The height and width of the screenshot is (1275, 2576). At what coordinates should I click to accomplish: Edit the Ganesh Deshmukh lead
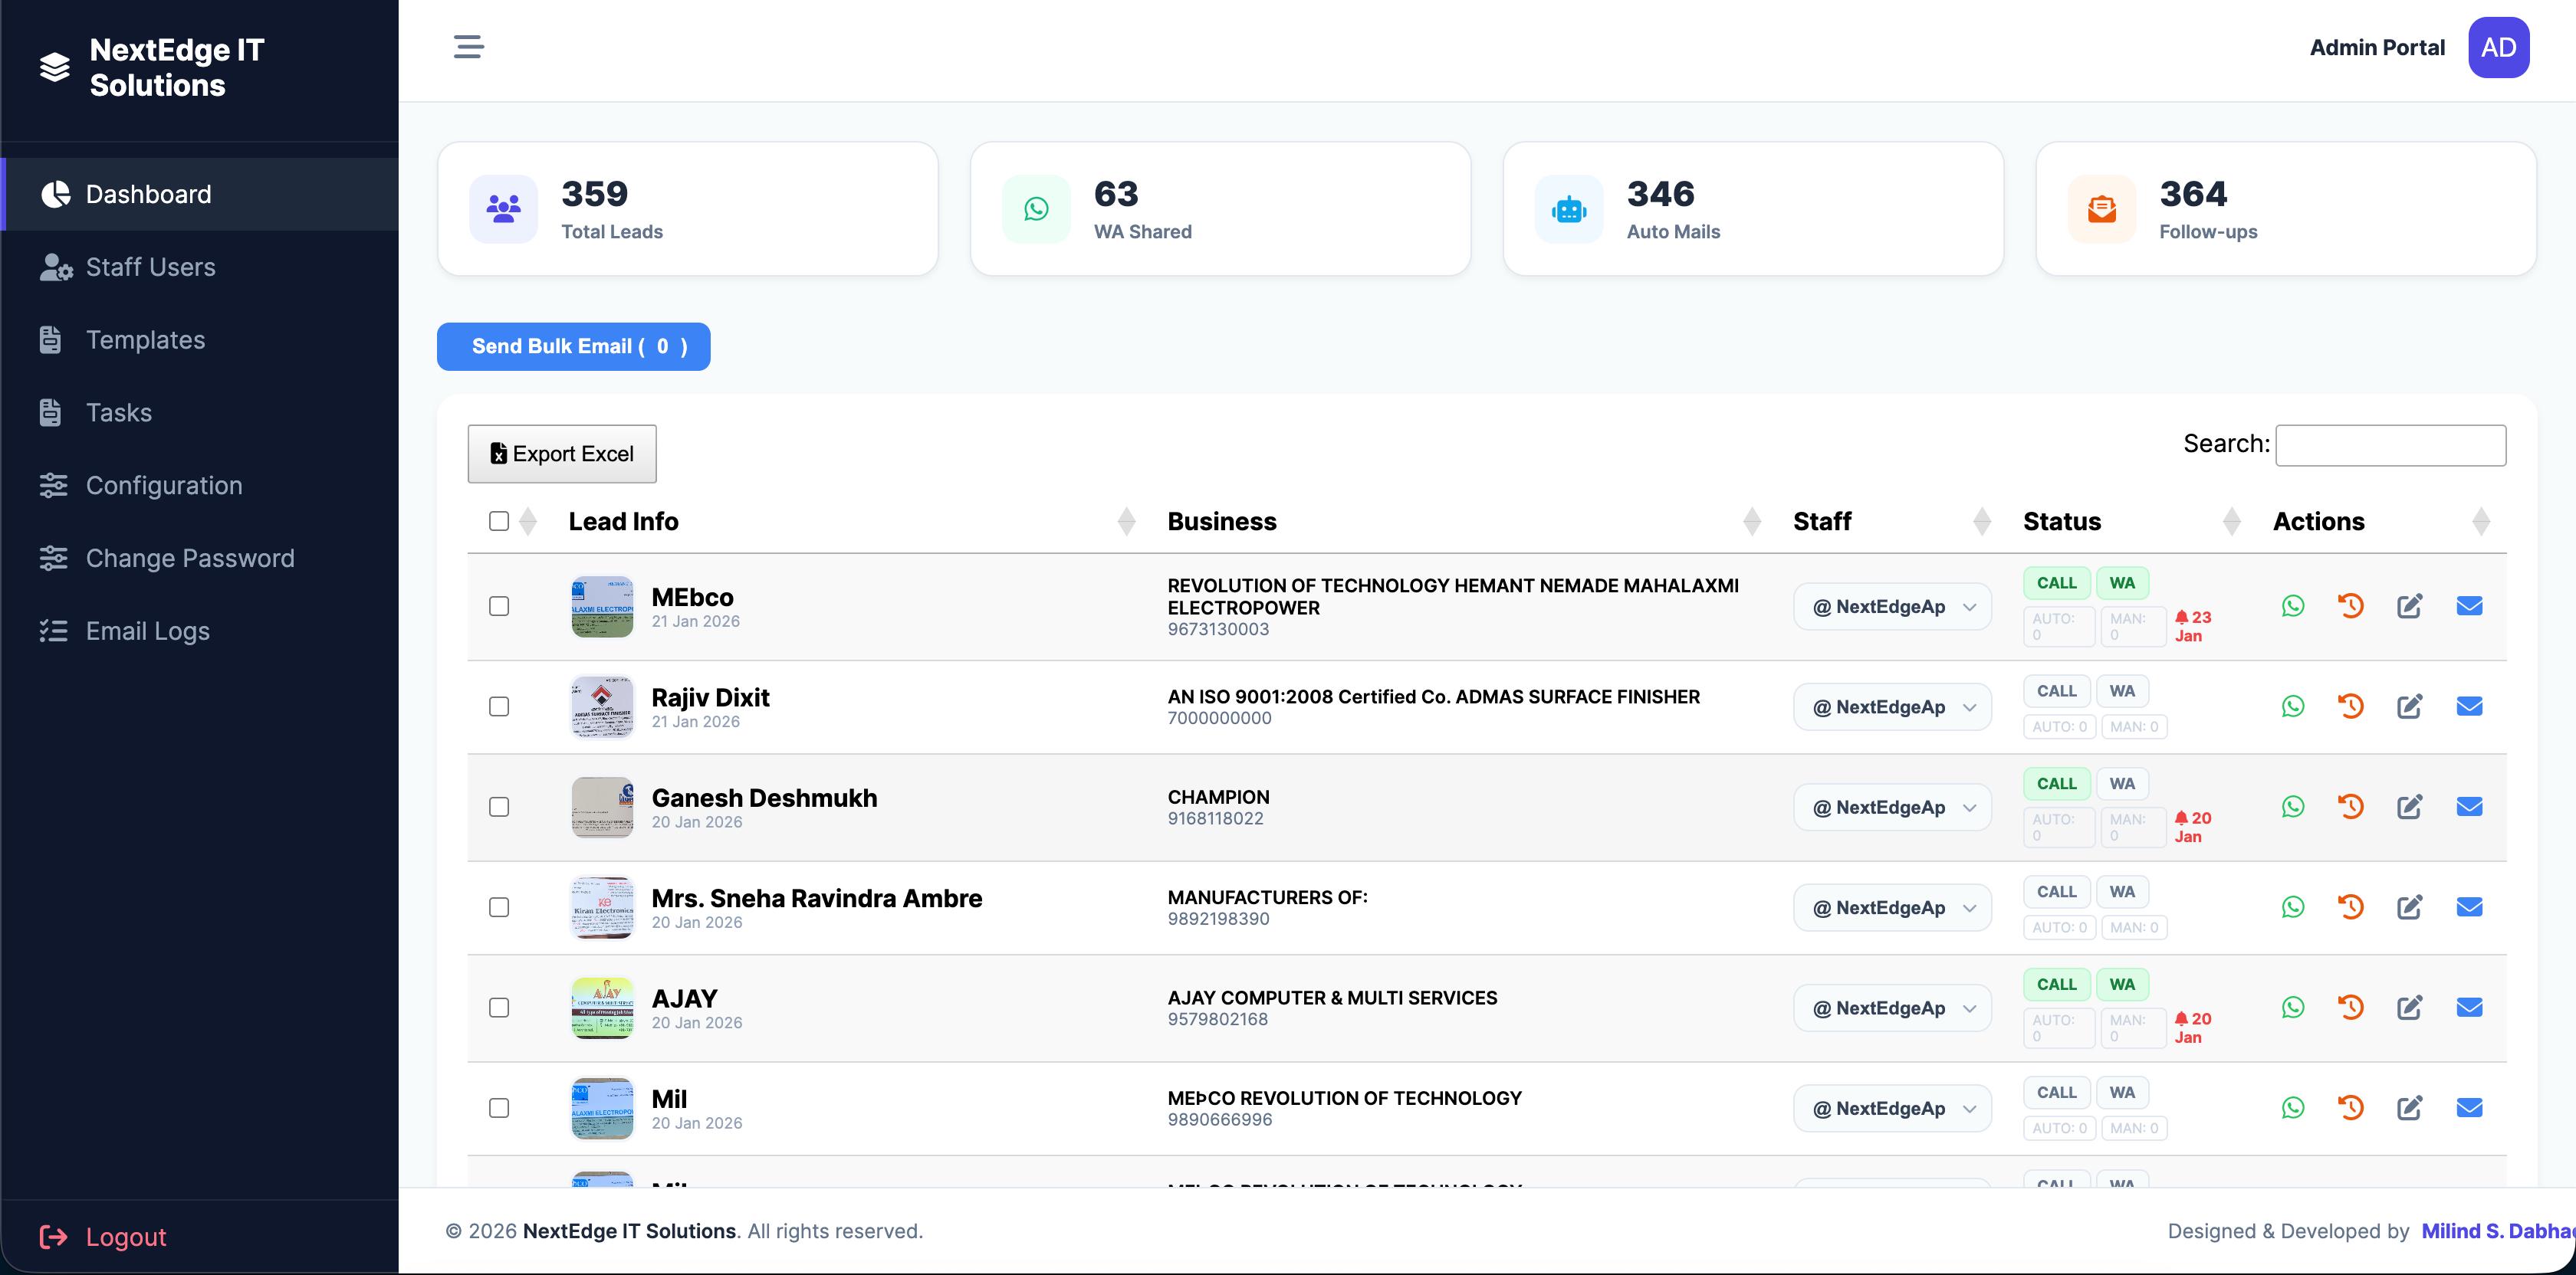(x=2410, y=806)
